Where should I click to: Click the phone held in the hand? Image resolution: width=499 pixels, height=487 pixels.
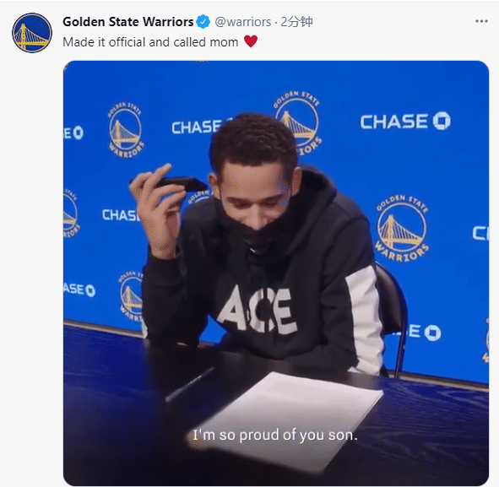coord(178,183)
